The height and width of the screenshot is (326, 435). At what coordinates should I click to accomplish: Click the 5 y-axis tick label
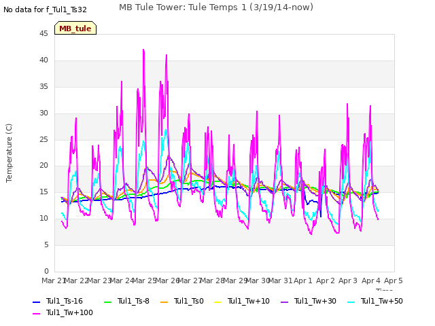tap(46, 244)
